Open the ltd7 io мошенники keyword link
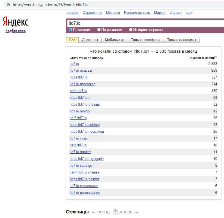This screenshot has width=224, height=218. point(84,186)
